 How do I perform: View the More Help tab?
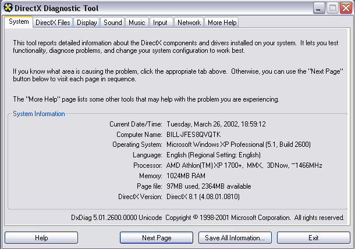click(x=222, y=23)
